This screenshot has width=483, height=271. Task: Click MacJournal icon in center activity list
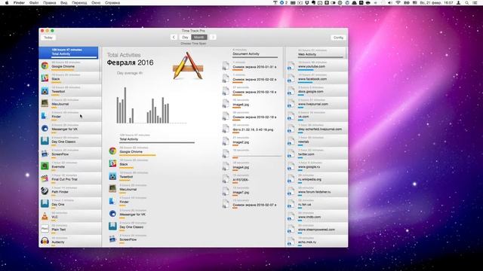click(112, 189)
